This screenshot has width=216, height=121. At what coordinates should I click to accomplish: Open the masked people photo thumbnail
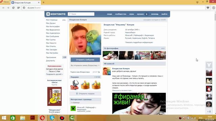tap(126, 55)
